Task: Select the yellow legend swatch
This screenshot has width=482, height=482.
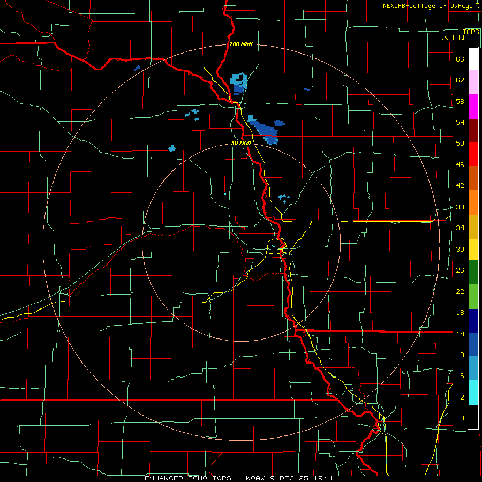Action: coord(473,250)
